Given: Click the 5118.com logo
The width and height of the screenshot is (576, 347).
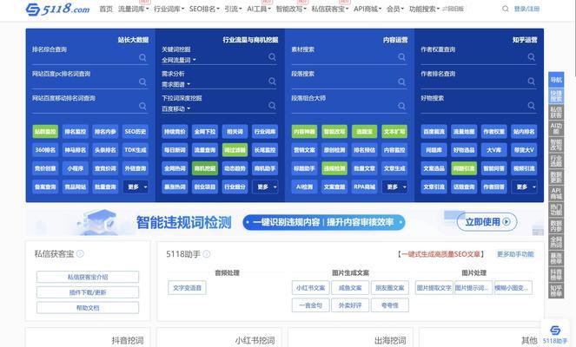Looking at the screenshot, I should 57,9.
